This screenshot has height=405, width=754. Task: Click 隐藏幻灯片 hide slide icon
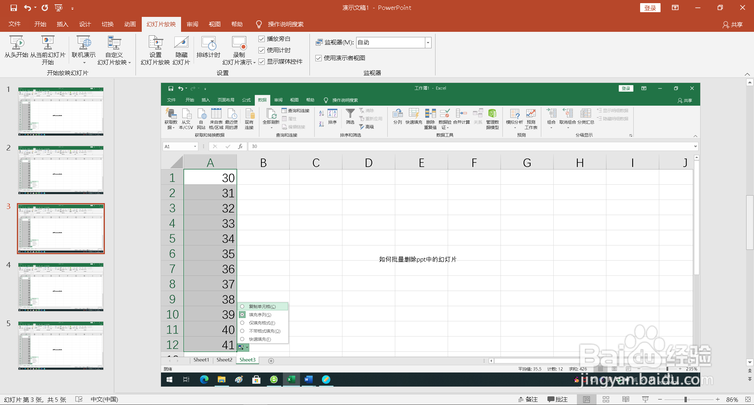coord(181,50)
